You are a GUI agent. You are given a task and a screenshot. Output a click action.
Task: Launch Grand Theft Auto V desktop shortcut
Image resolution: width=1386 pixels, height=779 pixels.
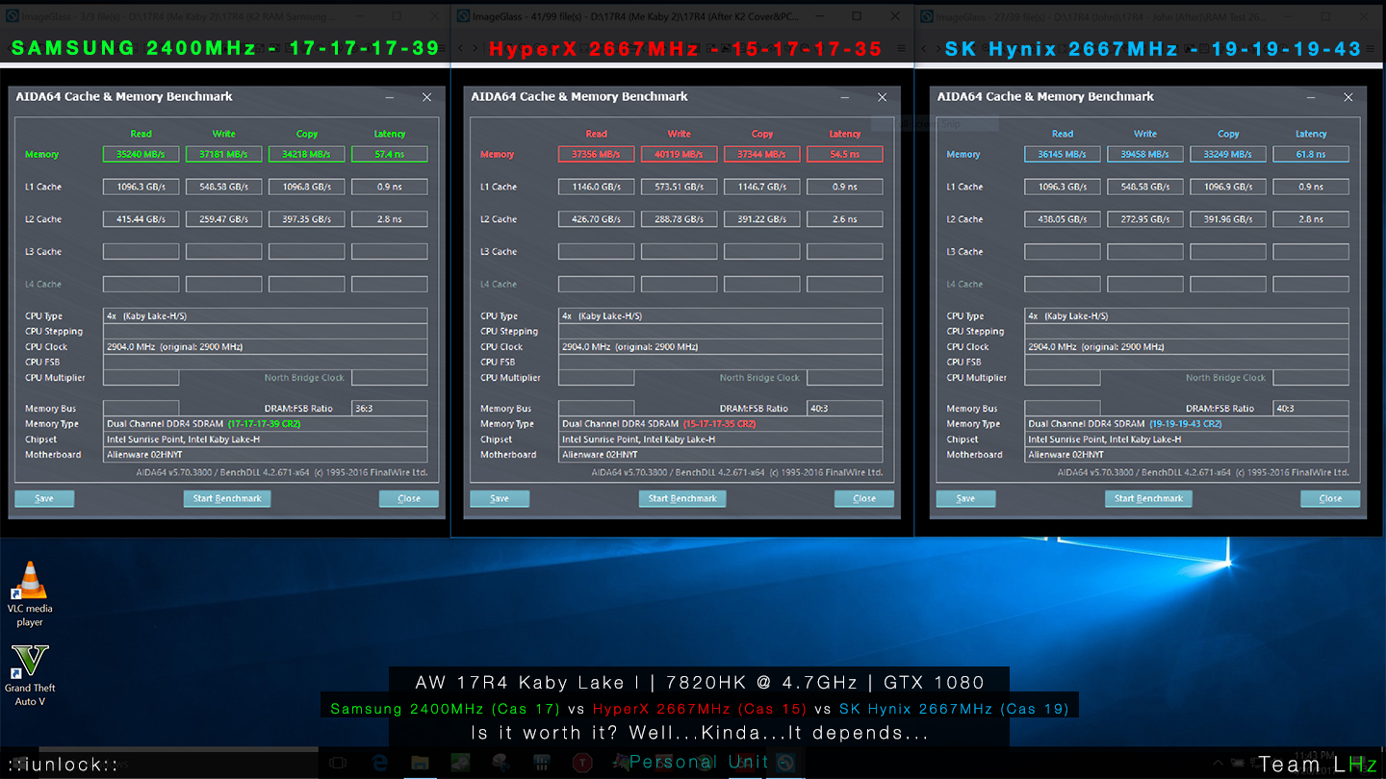point(30,675)
